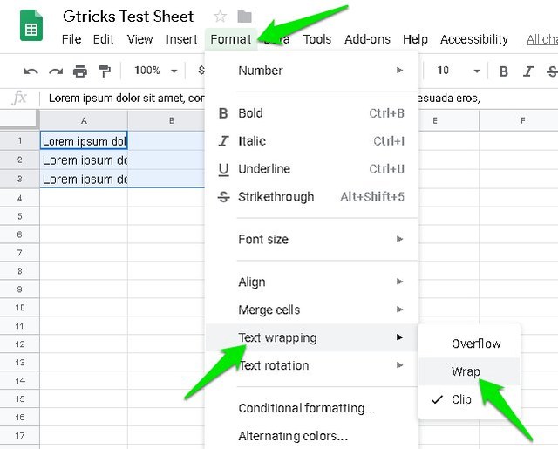Click the Redo arrow in toolbar

56,71
